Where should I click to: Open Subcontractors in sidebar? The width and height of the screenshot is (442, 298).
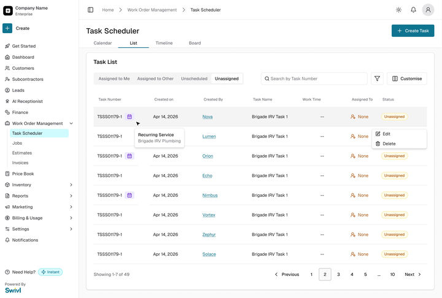28,79
